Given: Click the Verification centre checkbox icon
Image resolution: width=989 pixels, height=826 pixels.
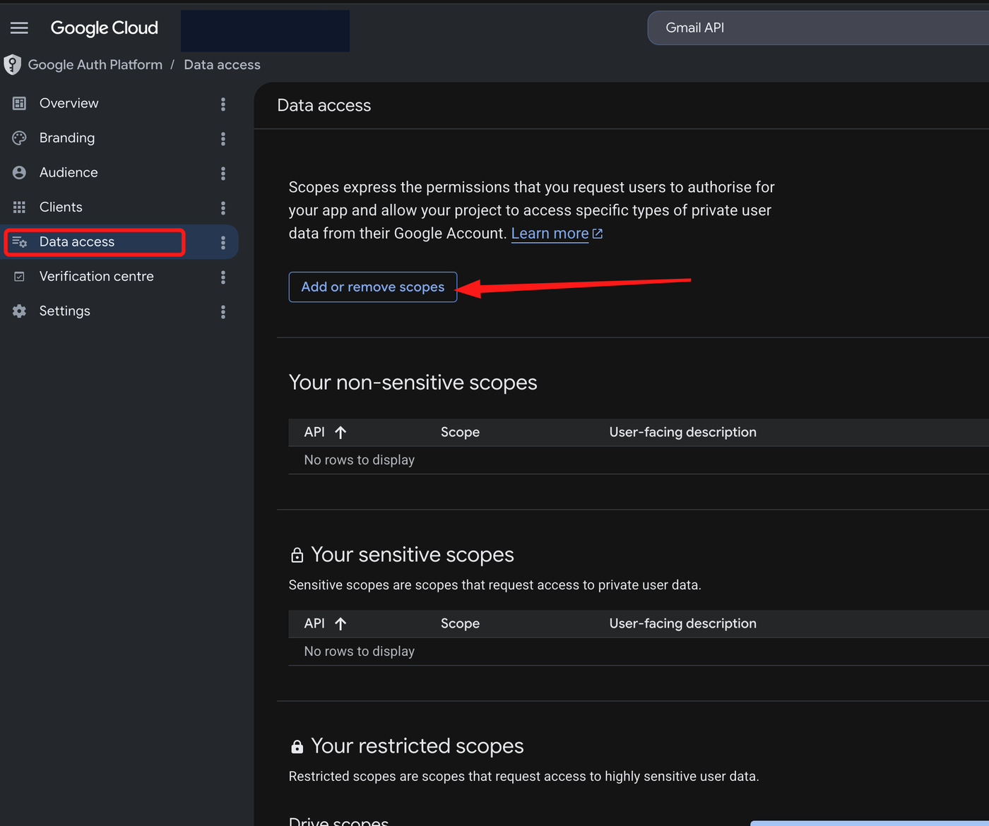Looking at the screenshot, I should pos(19,276).
